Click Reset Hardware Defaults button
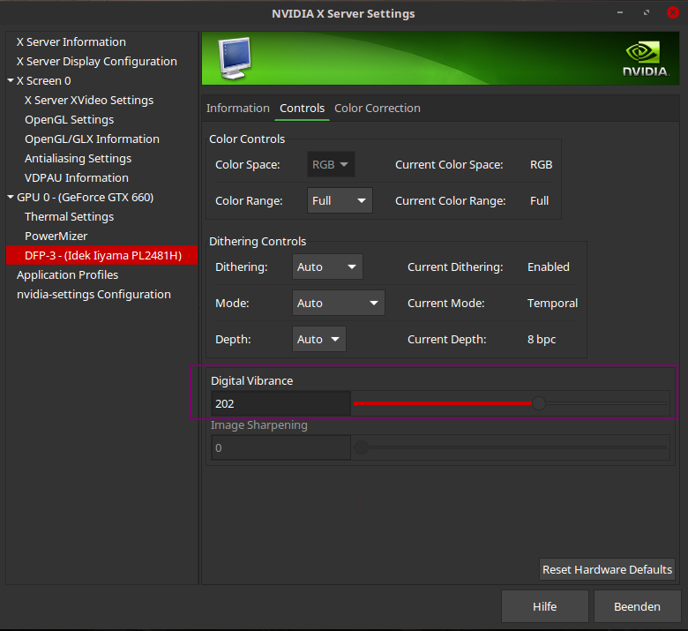 [x=607, y=569]
